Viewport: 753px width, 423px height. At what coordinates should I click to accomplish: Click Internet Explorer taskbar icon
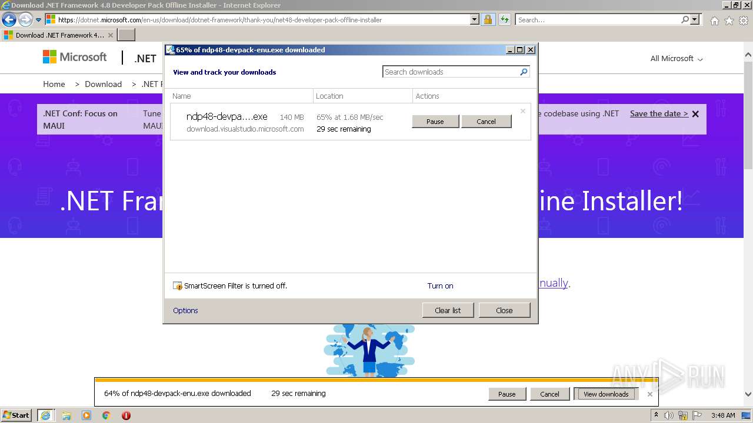point(45,415)
